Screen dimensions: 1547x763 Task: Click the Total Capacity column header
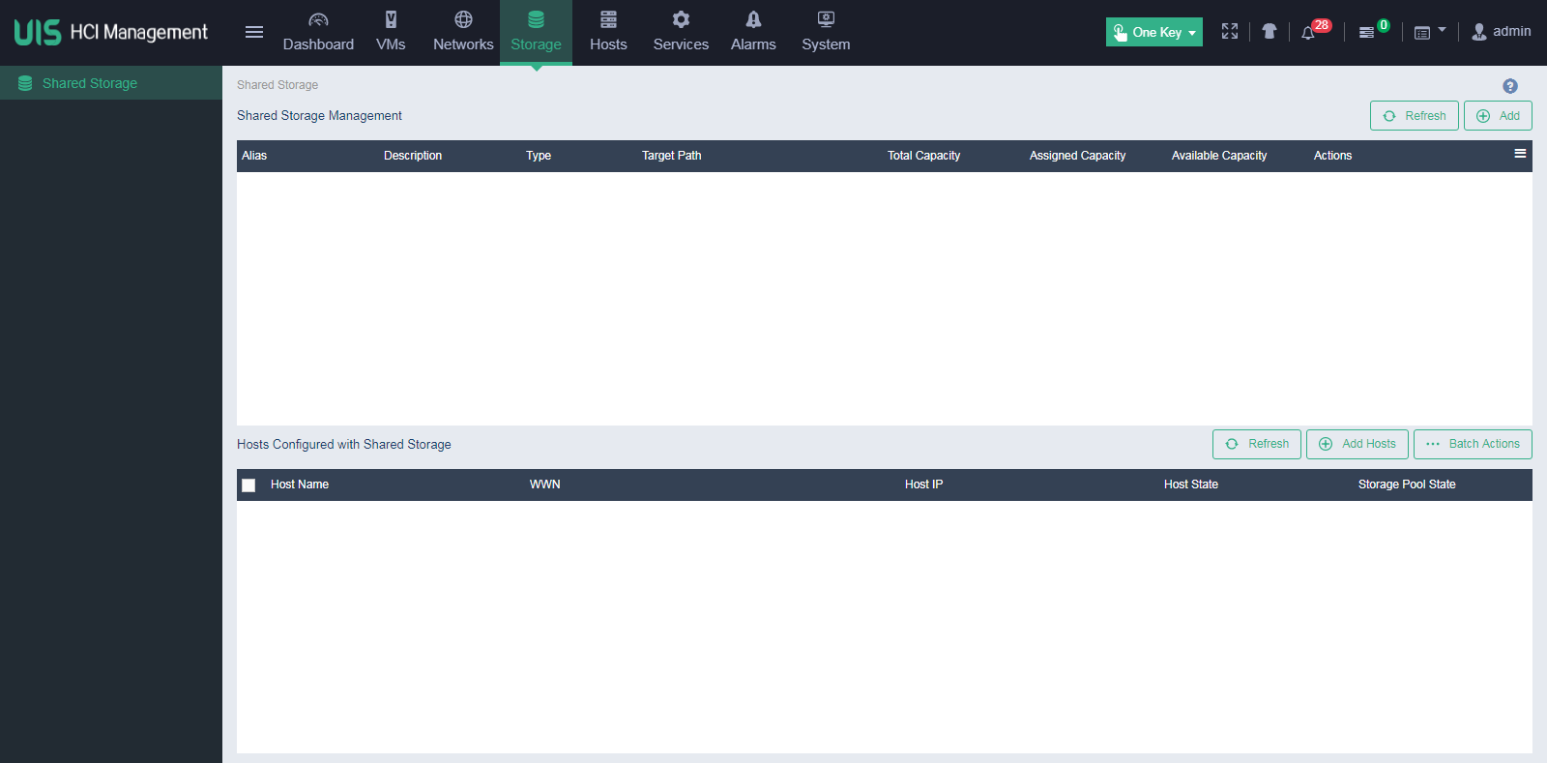924,156
